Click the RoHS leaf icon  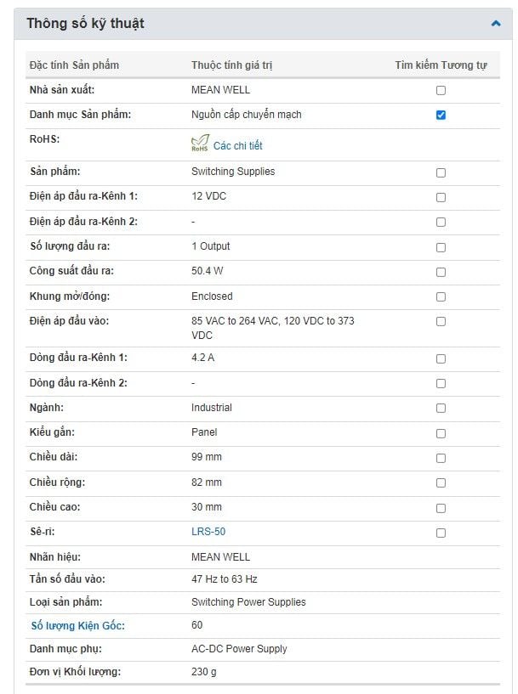coord(200,144)
